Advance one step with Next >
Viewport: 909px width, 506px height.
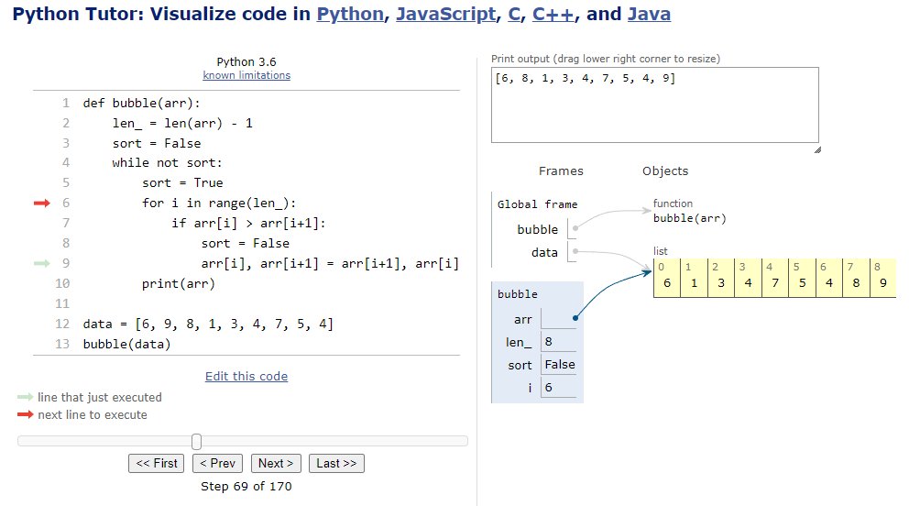pos(276,463)
